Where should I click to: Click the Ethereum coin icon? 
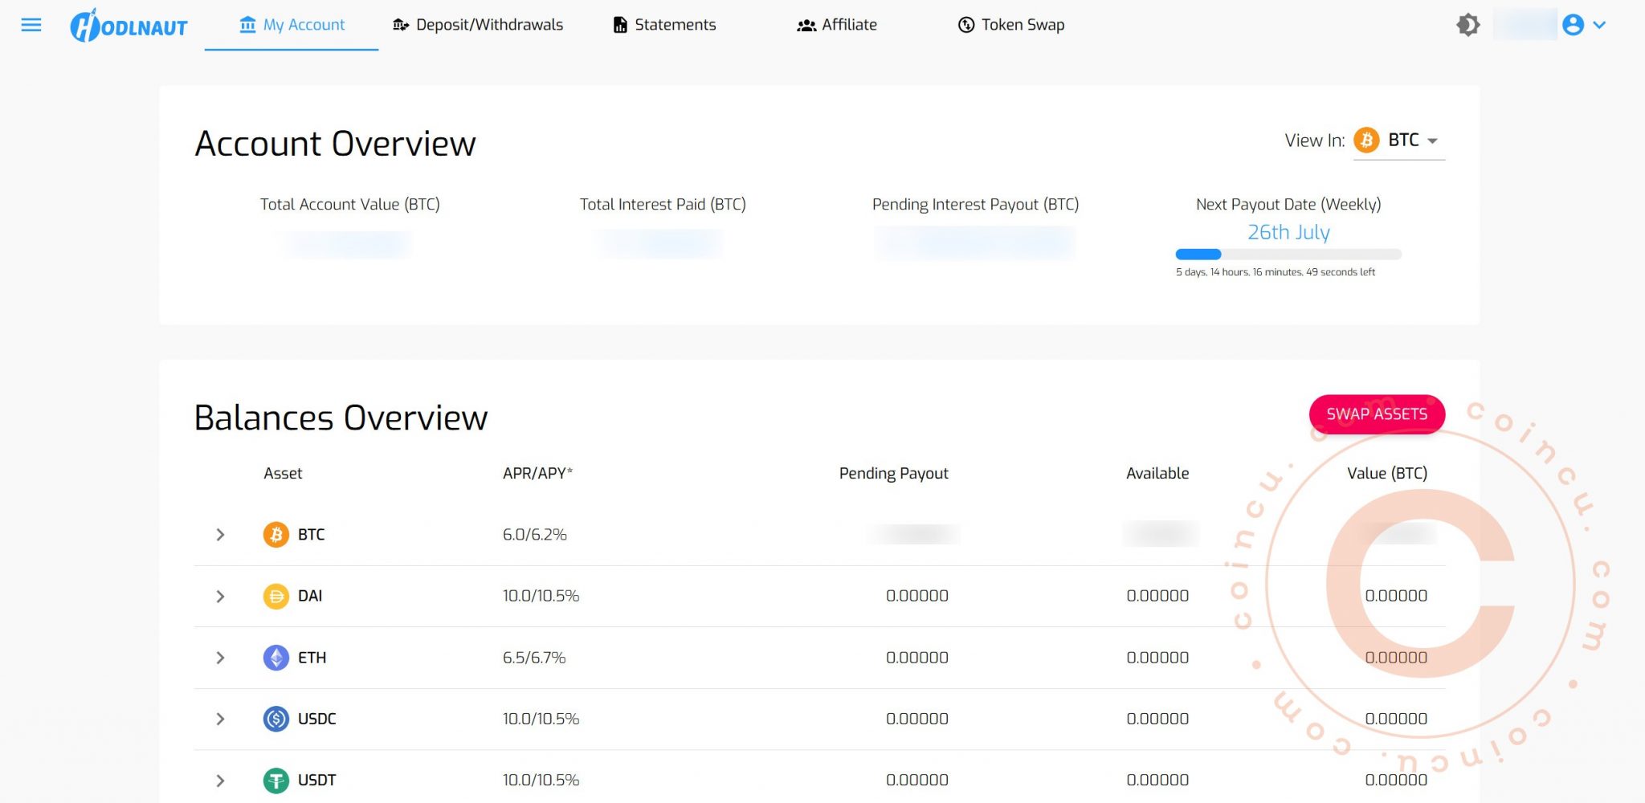coord(276,658)
